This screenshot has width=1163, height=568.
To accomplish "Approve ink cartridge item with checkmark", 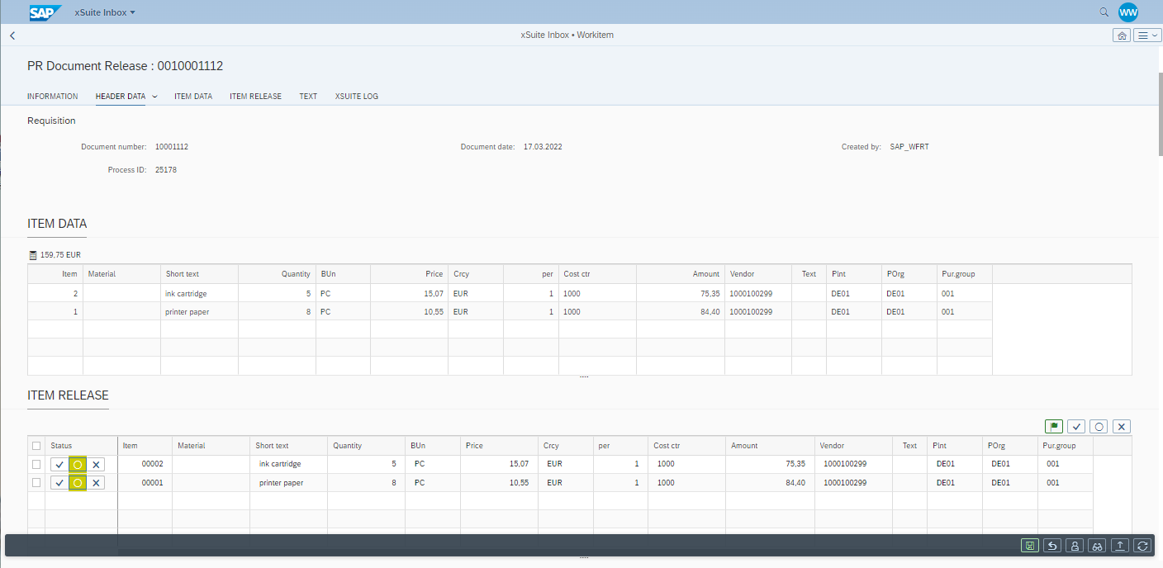I will (59, 464).
